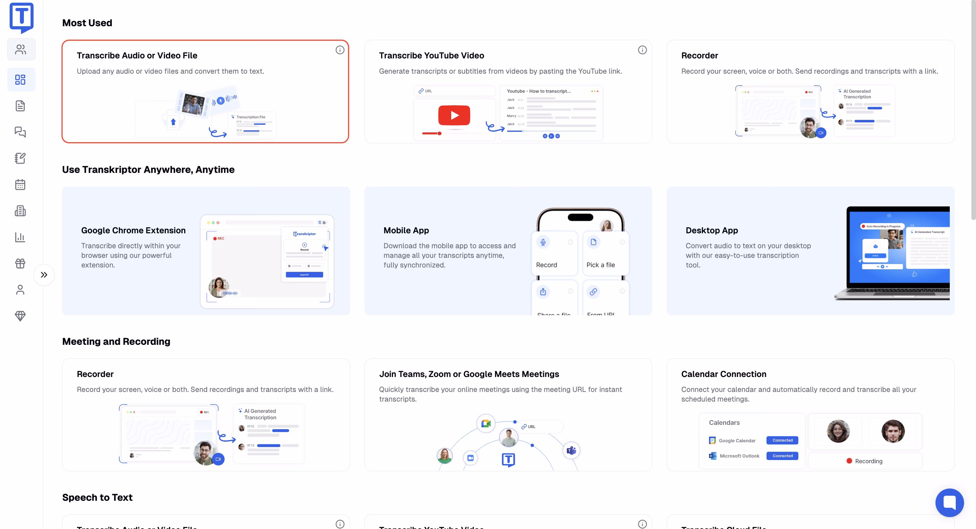
Task: Open the Mobile App card
Action: 508,251
